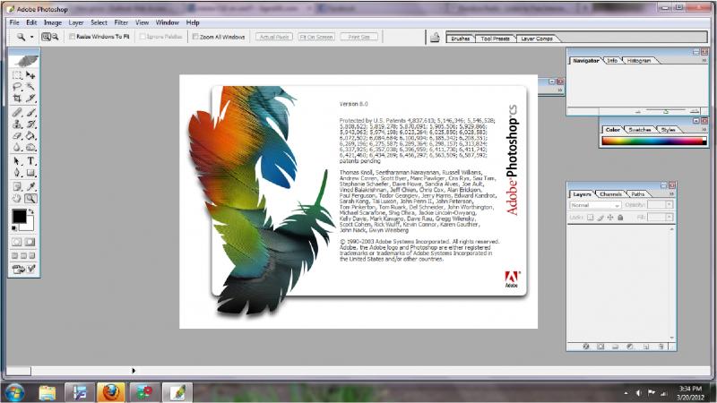Select the Rectangle shape tool
717x403 pixels.
tap(30, 173)
